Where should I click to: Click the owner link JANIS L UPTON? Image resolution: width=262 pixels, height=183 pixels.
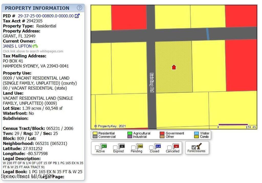[x=17, y=46]
